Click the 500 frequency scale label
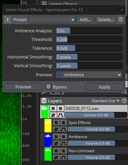Image resolution: width=128 pixels, height=165 pixels. coord(26,146)
